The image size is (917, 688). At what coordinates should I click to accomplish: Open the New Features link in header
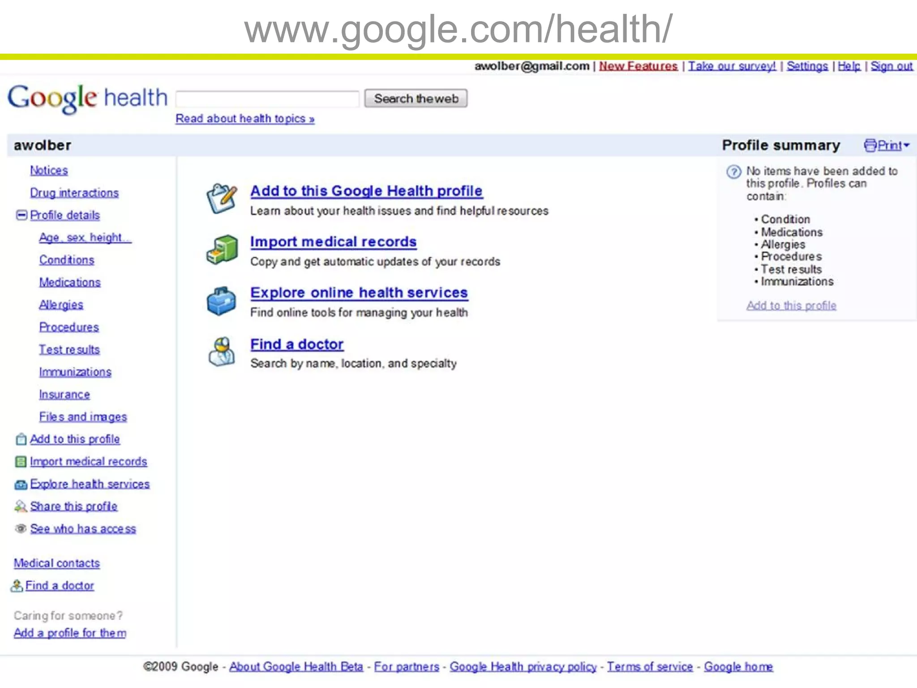tap(638, 66)
